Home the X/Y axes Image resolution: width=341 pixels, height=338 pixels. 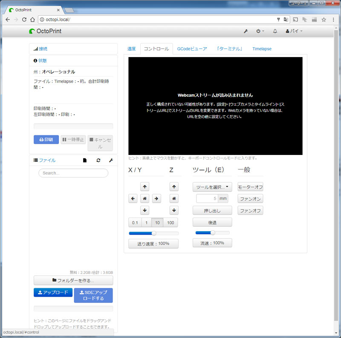click(144, 198)
